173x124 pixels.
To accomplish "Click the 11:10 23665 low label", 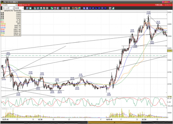I will (x=18, y=94).
